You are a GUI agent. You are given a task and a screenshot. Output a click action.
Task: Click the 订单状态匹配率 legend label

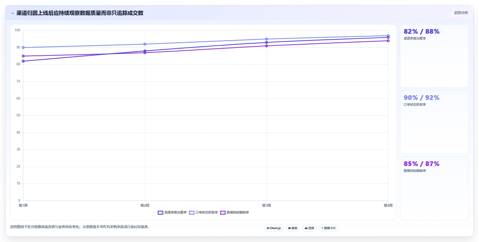pyautogui.click(x=207, y=212)
